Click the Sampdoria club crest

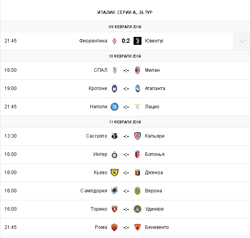(114, 191)
